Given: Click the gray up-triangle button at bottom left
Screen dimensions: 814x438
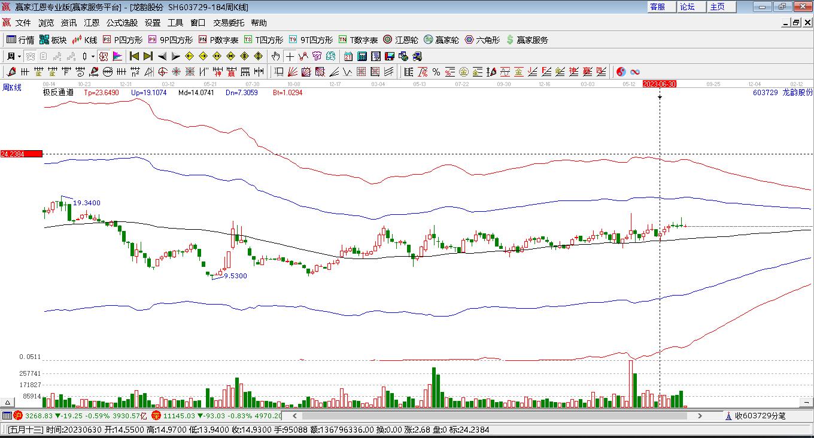Looking at the screenshot, I should click(8, 402).
